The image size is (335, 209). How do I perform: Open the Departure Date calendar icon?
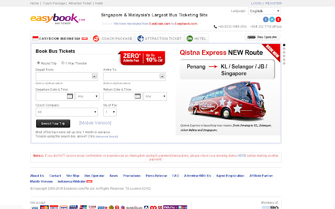click(70, 96)
